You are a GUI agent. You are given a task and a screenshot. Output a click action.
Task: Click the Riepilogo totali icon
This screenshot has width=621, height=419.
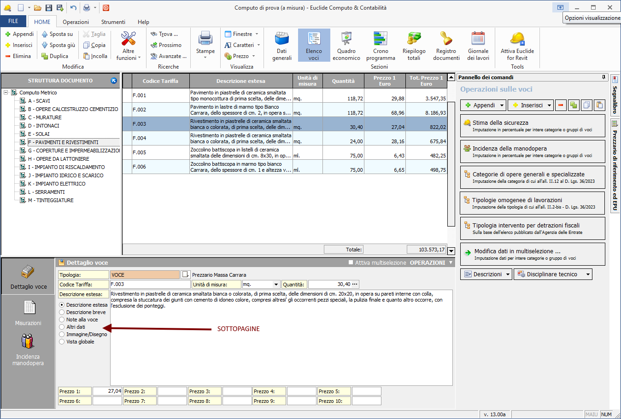pos(414,46)
